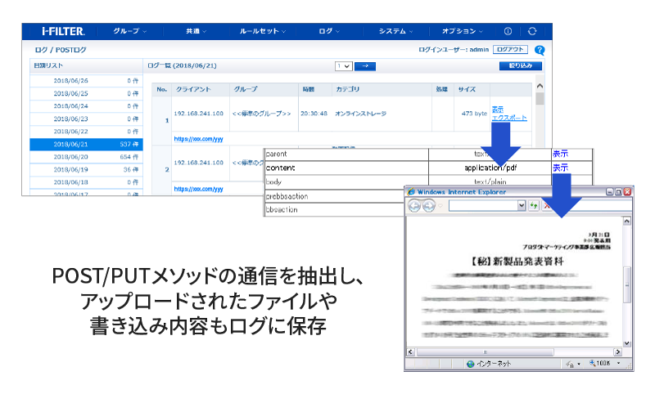Click the 表示 link for application/pdf content

[560, 168]
